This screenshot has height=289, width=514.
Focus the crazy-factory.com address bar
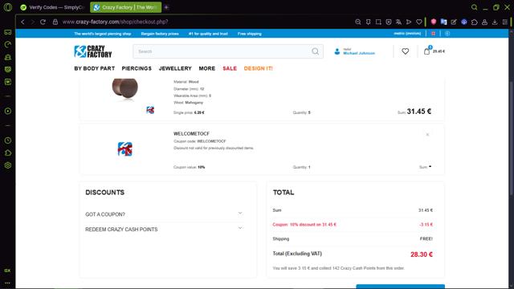(x=115, y=22)
